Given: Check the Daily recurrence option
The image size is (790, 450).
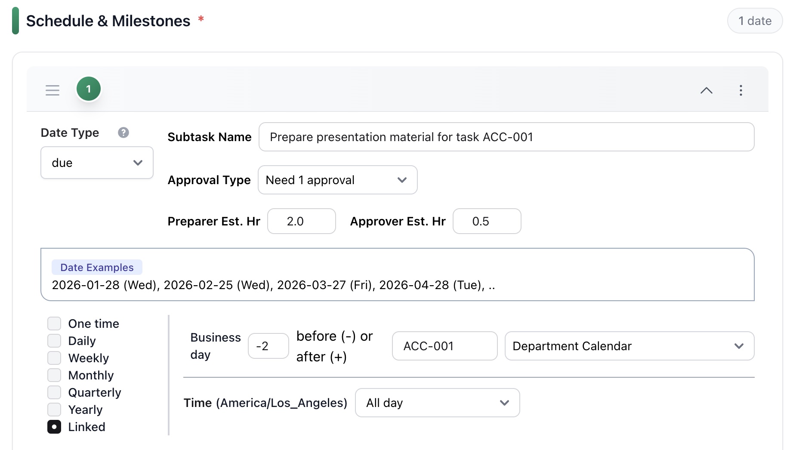Looking at the screenshot, I should coord(54,340).
